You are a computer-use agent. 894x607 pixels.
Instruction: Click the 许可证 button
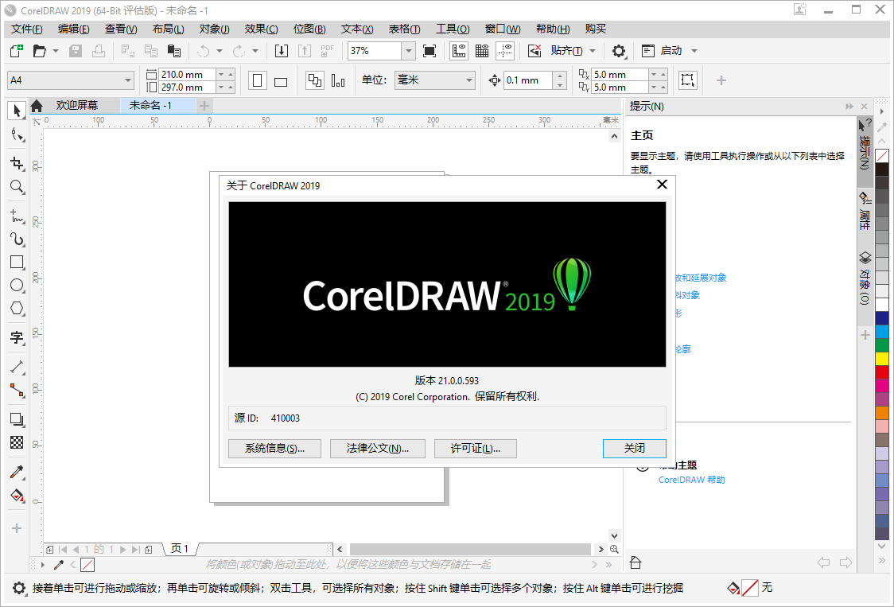tap(476, 449)
